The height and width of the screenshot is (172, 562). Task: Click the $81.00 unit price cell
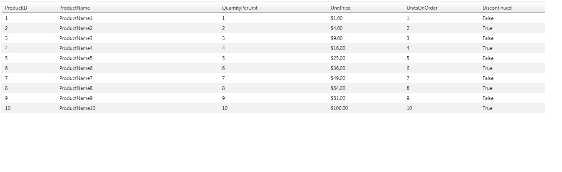[x=337, y=98]
